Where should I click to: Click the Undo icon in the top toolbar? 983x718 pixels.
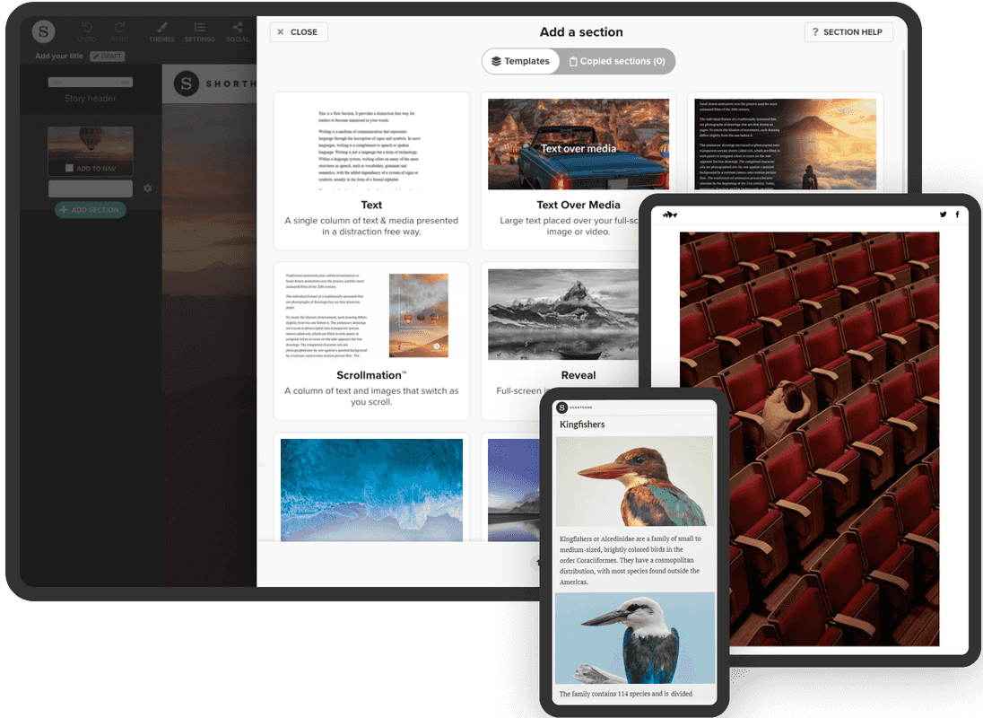coord(87,28)
